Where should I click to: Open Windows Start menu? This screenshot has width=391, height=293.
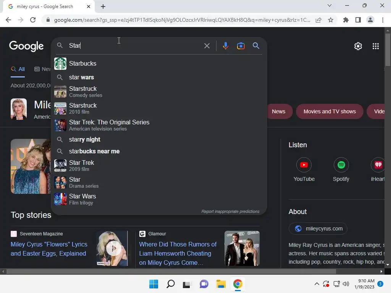(153, 284)
